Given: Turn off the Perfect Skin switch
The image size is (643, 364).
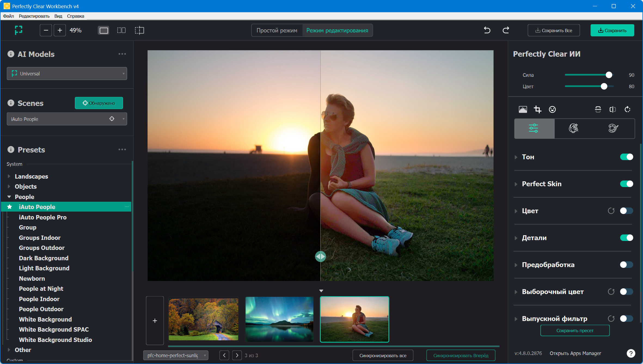Looking at the screenshot, I should [x=626, y=184].
